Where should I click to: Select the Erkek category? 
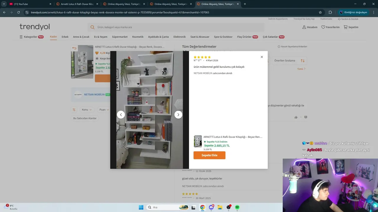click(65, 37)
